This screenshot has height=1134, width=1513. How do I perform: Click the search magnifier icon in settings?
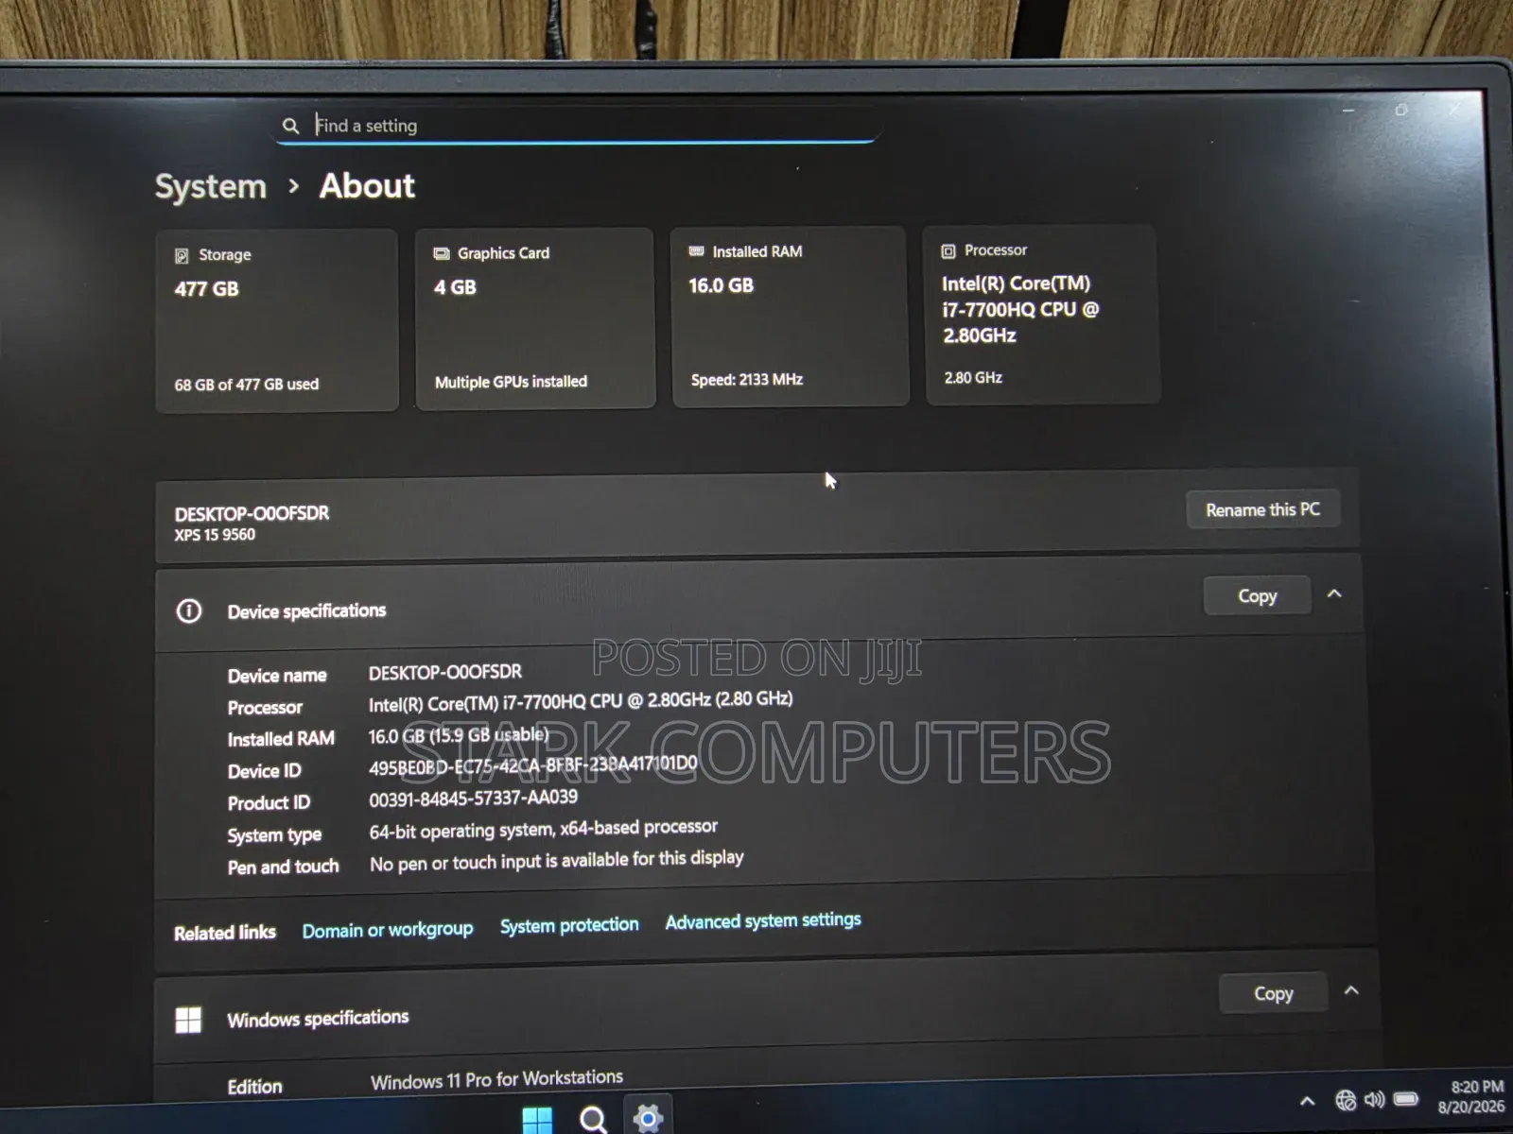click(290, 126)
